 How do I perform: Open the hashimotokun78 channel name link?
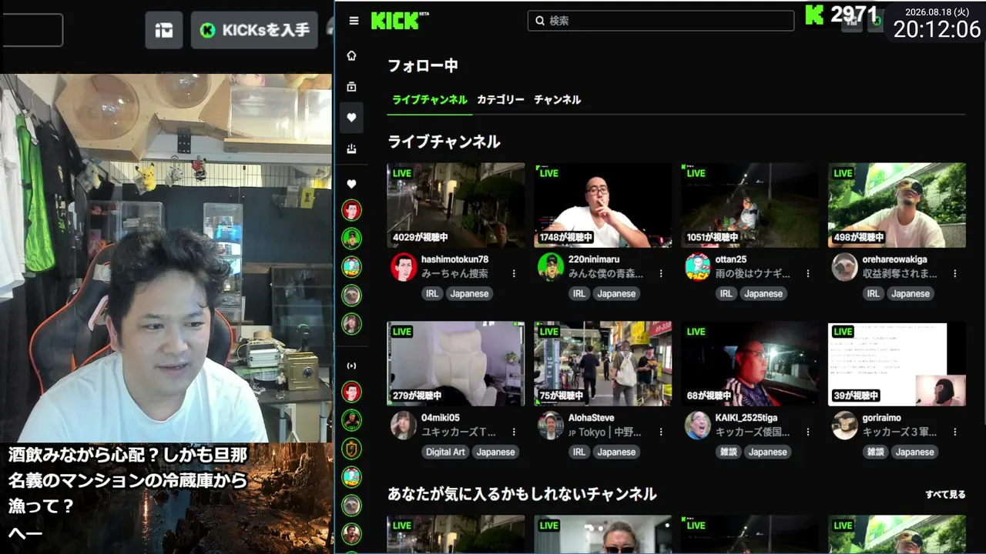455,259
